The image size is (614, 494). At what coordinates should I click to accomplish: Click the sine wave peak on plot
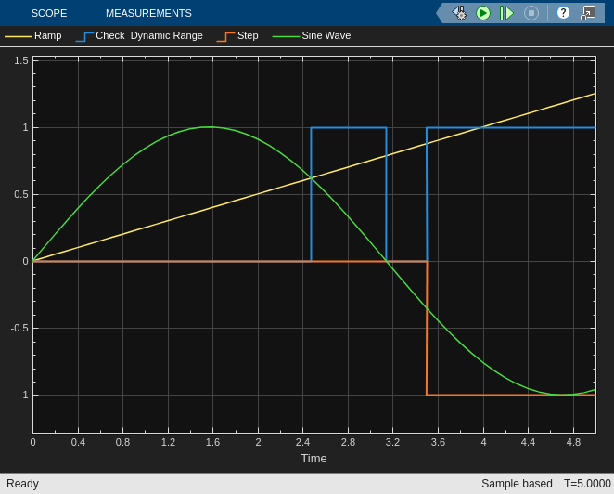tap(210, 127)
